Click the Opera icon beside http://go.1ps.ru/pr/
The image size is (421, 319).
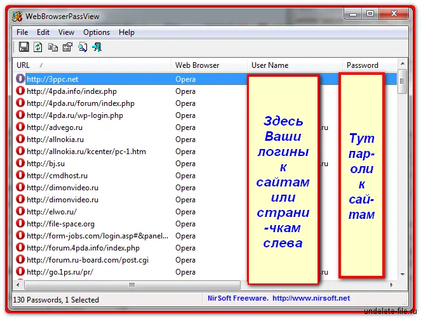[20, 271]
